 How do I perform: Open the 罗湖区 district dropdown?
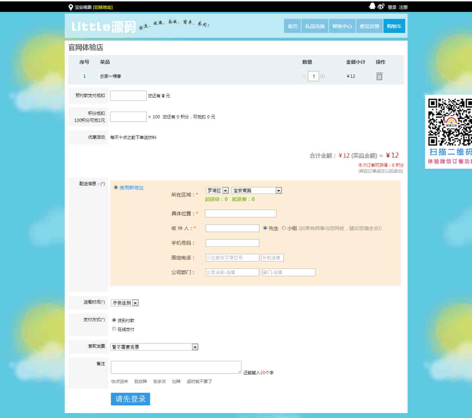[217, 190]
